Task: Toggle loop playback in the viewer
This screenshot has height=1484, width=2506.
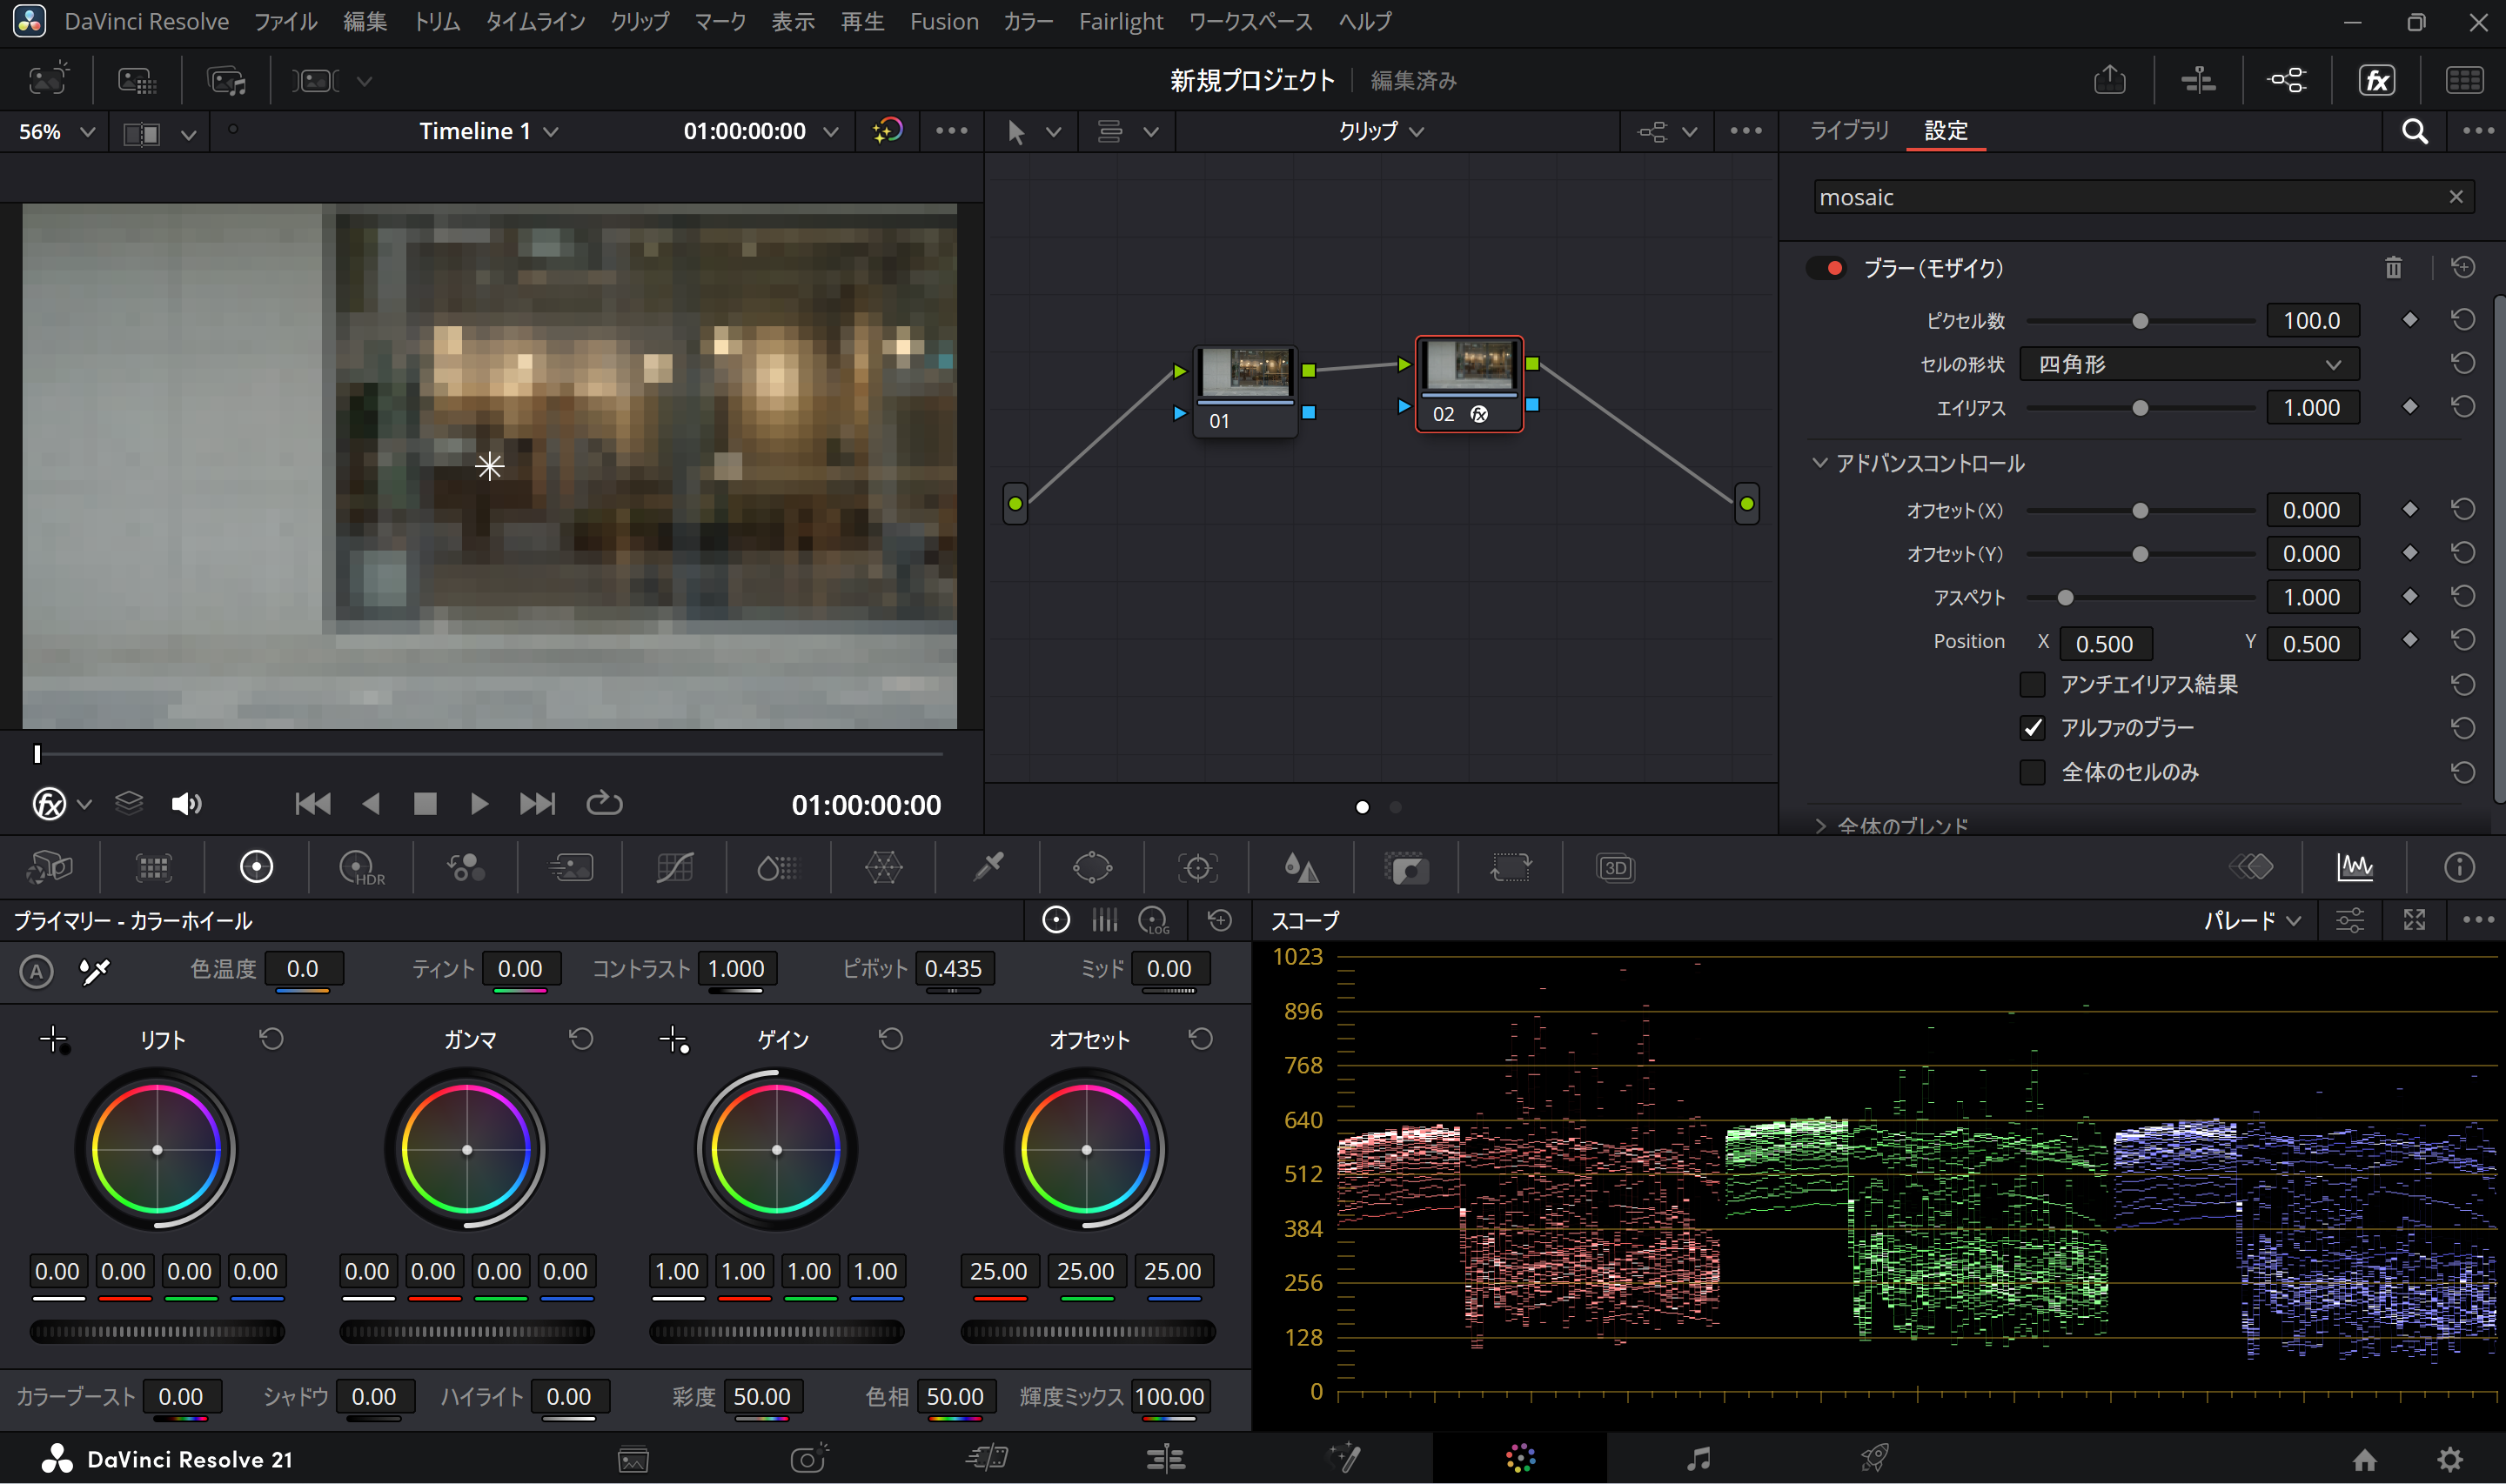Action: pos(604,804)
